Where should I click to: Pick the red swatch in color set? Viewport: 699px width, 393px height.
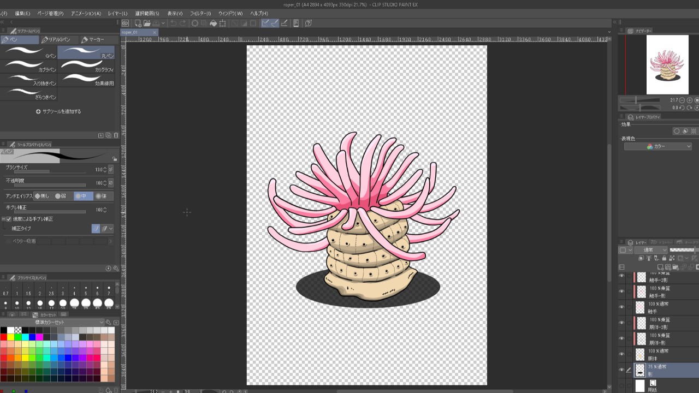[4, 337]
